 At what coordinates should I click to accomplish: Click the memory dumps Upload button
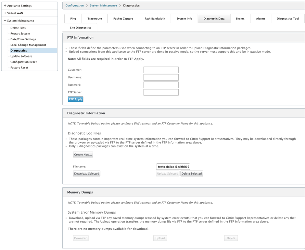160,238
